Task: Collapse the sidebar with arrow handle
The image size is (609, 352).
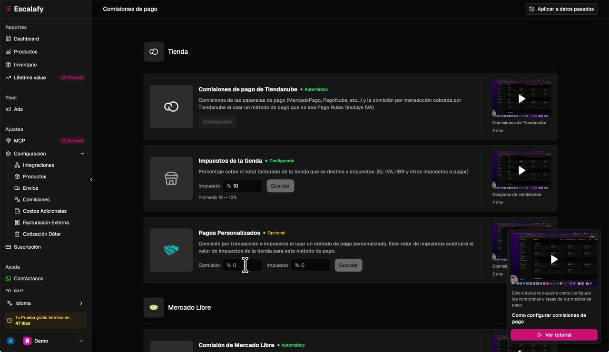Action: 91,179
